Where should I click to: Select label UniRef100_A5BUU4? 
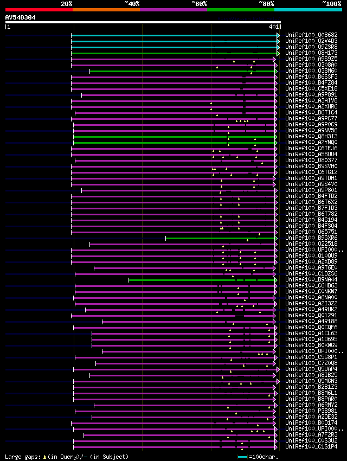click(311, 154)
